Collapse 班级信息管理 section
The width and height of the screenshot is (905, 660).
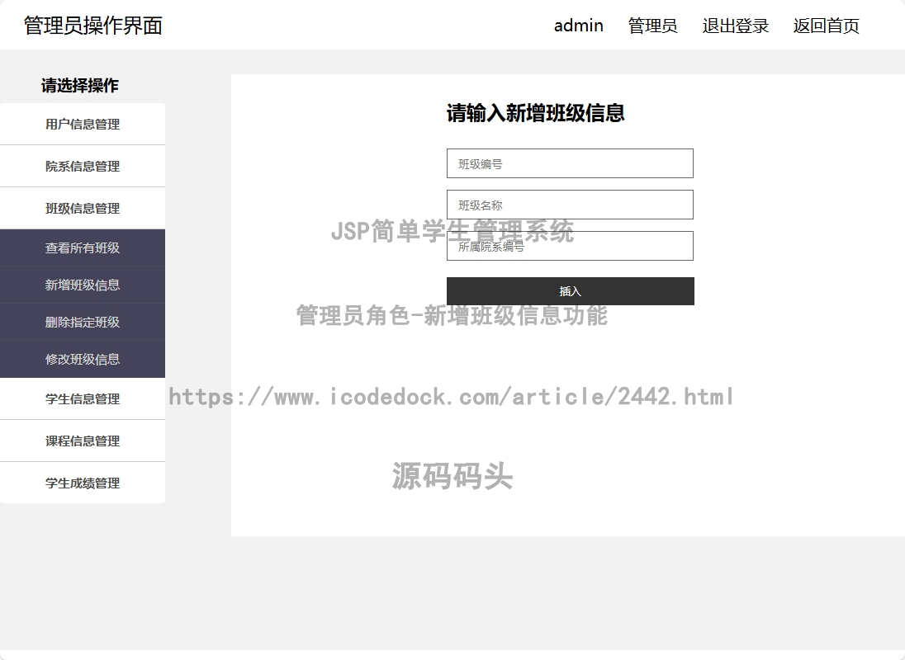click(83, 208)
